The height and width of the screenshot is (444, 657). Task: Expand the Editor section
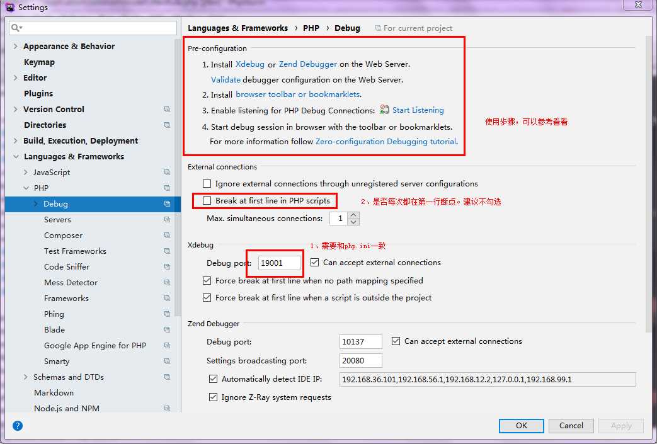16,78
